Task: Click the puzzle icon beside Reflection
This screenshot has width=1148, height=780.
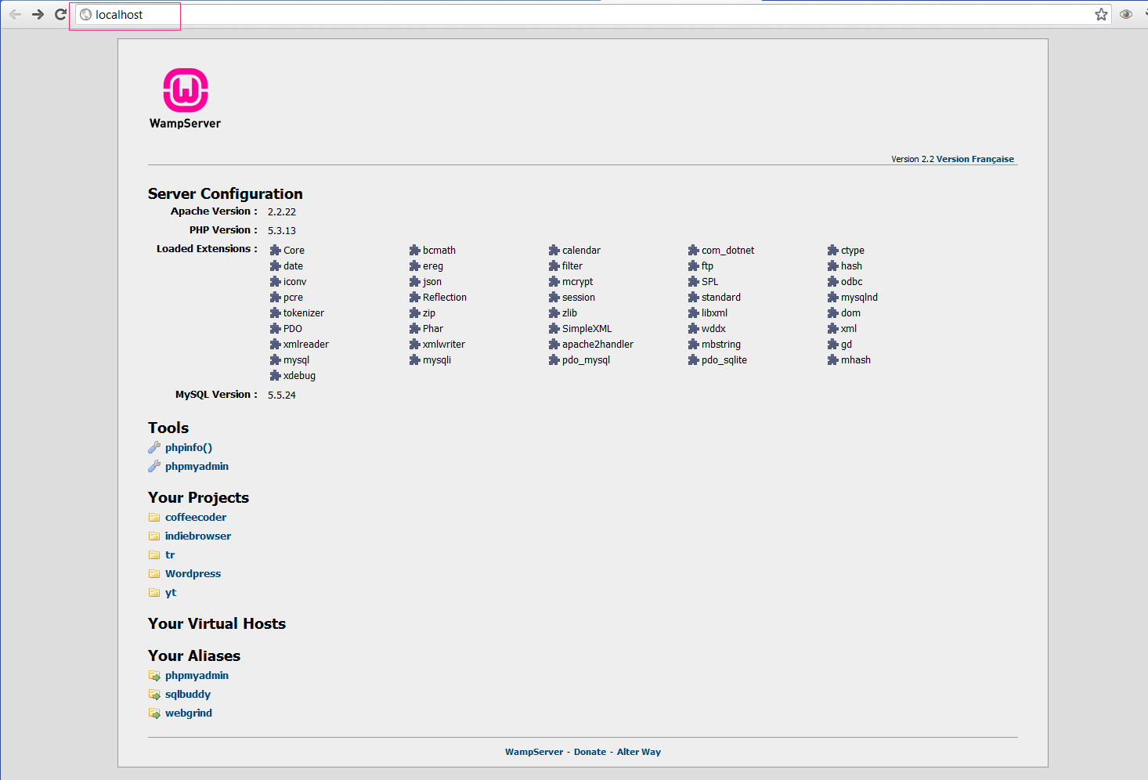Action: point(414,298)
